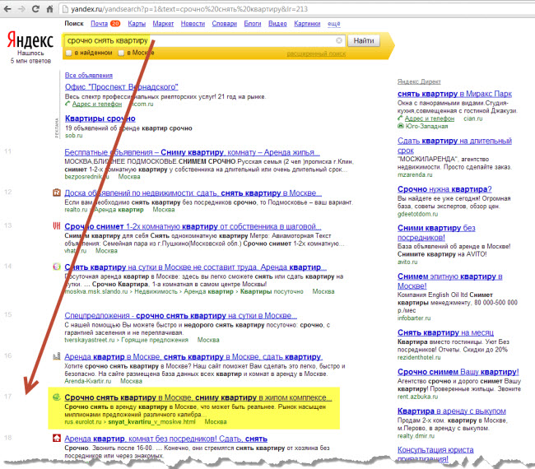Image resolution: width=535 pixels, height=469 pixels.
Task: Open the Маркет tab
Action: [163, 24]
